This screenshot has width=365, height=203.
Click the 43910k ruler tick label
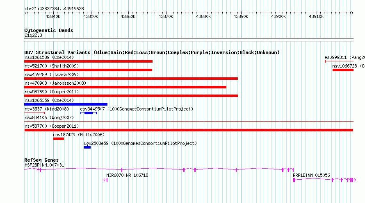click(316, 16)
